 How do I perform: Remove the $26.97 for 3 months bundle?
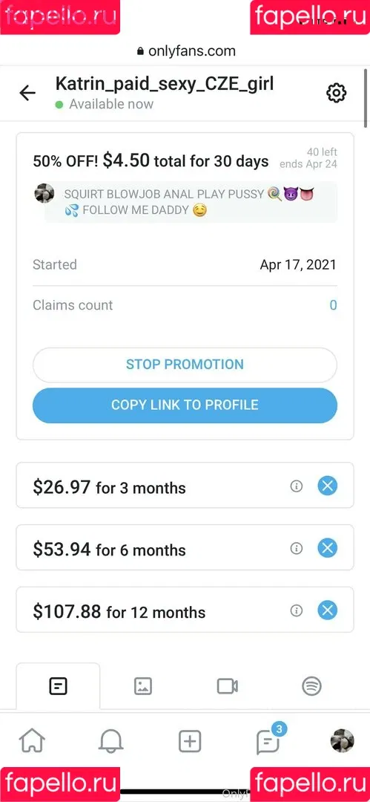pyautogui.click(x=328, y=486)
